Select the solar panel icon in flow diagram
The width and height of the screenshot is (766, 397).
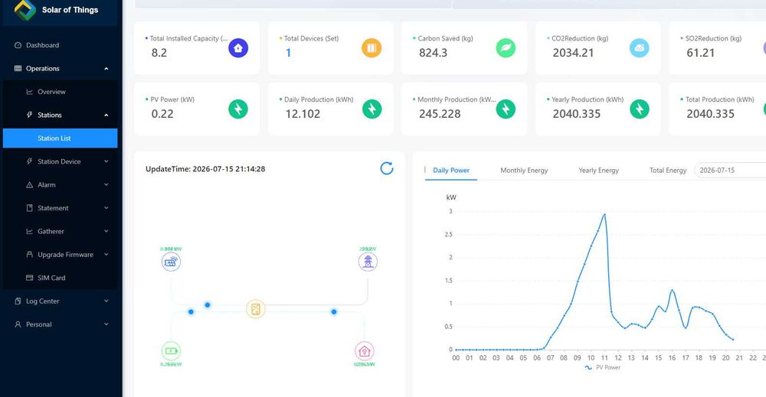[171, 262]
